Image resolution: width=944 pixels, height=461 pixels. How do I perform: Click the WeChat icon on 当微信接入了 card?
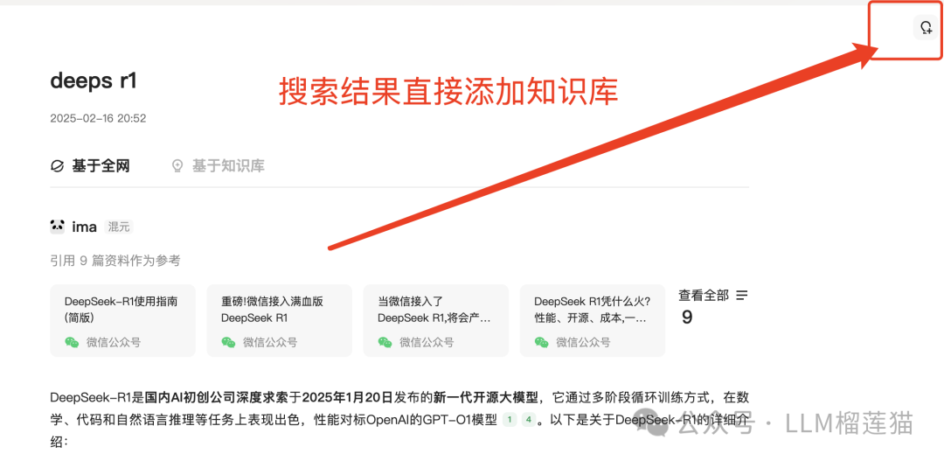tap(385, 342)
